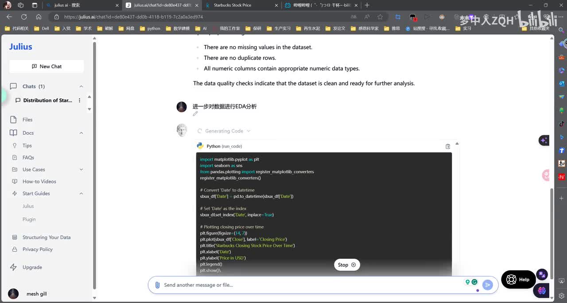567x303 pixels.
Task: Click the message input field
Action: 310,285
